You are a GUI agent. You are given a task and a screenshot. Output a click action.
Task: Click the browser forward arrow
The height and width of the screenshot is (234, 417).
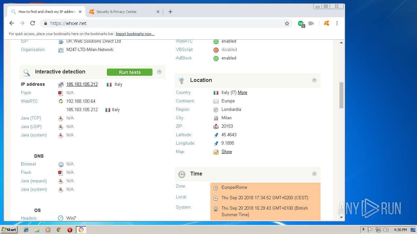point(22,23)
